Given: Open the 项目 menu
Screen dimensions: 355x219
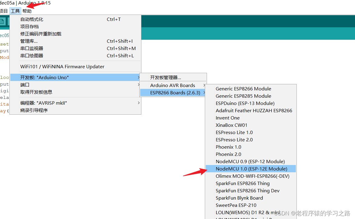Looking at the screenshot, I should pos(4,11).
